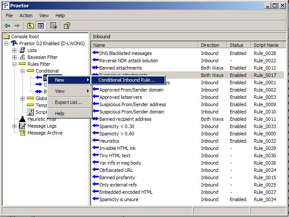Expand the Global tree node
The height and width of the screenshot is (217, 289).
pos(22,98)
